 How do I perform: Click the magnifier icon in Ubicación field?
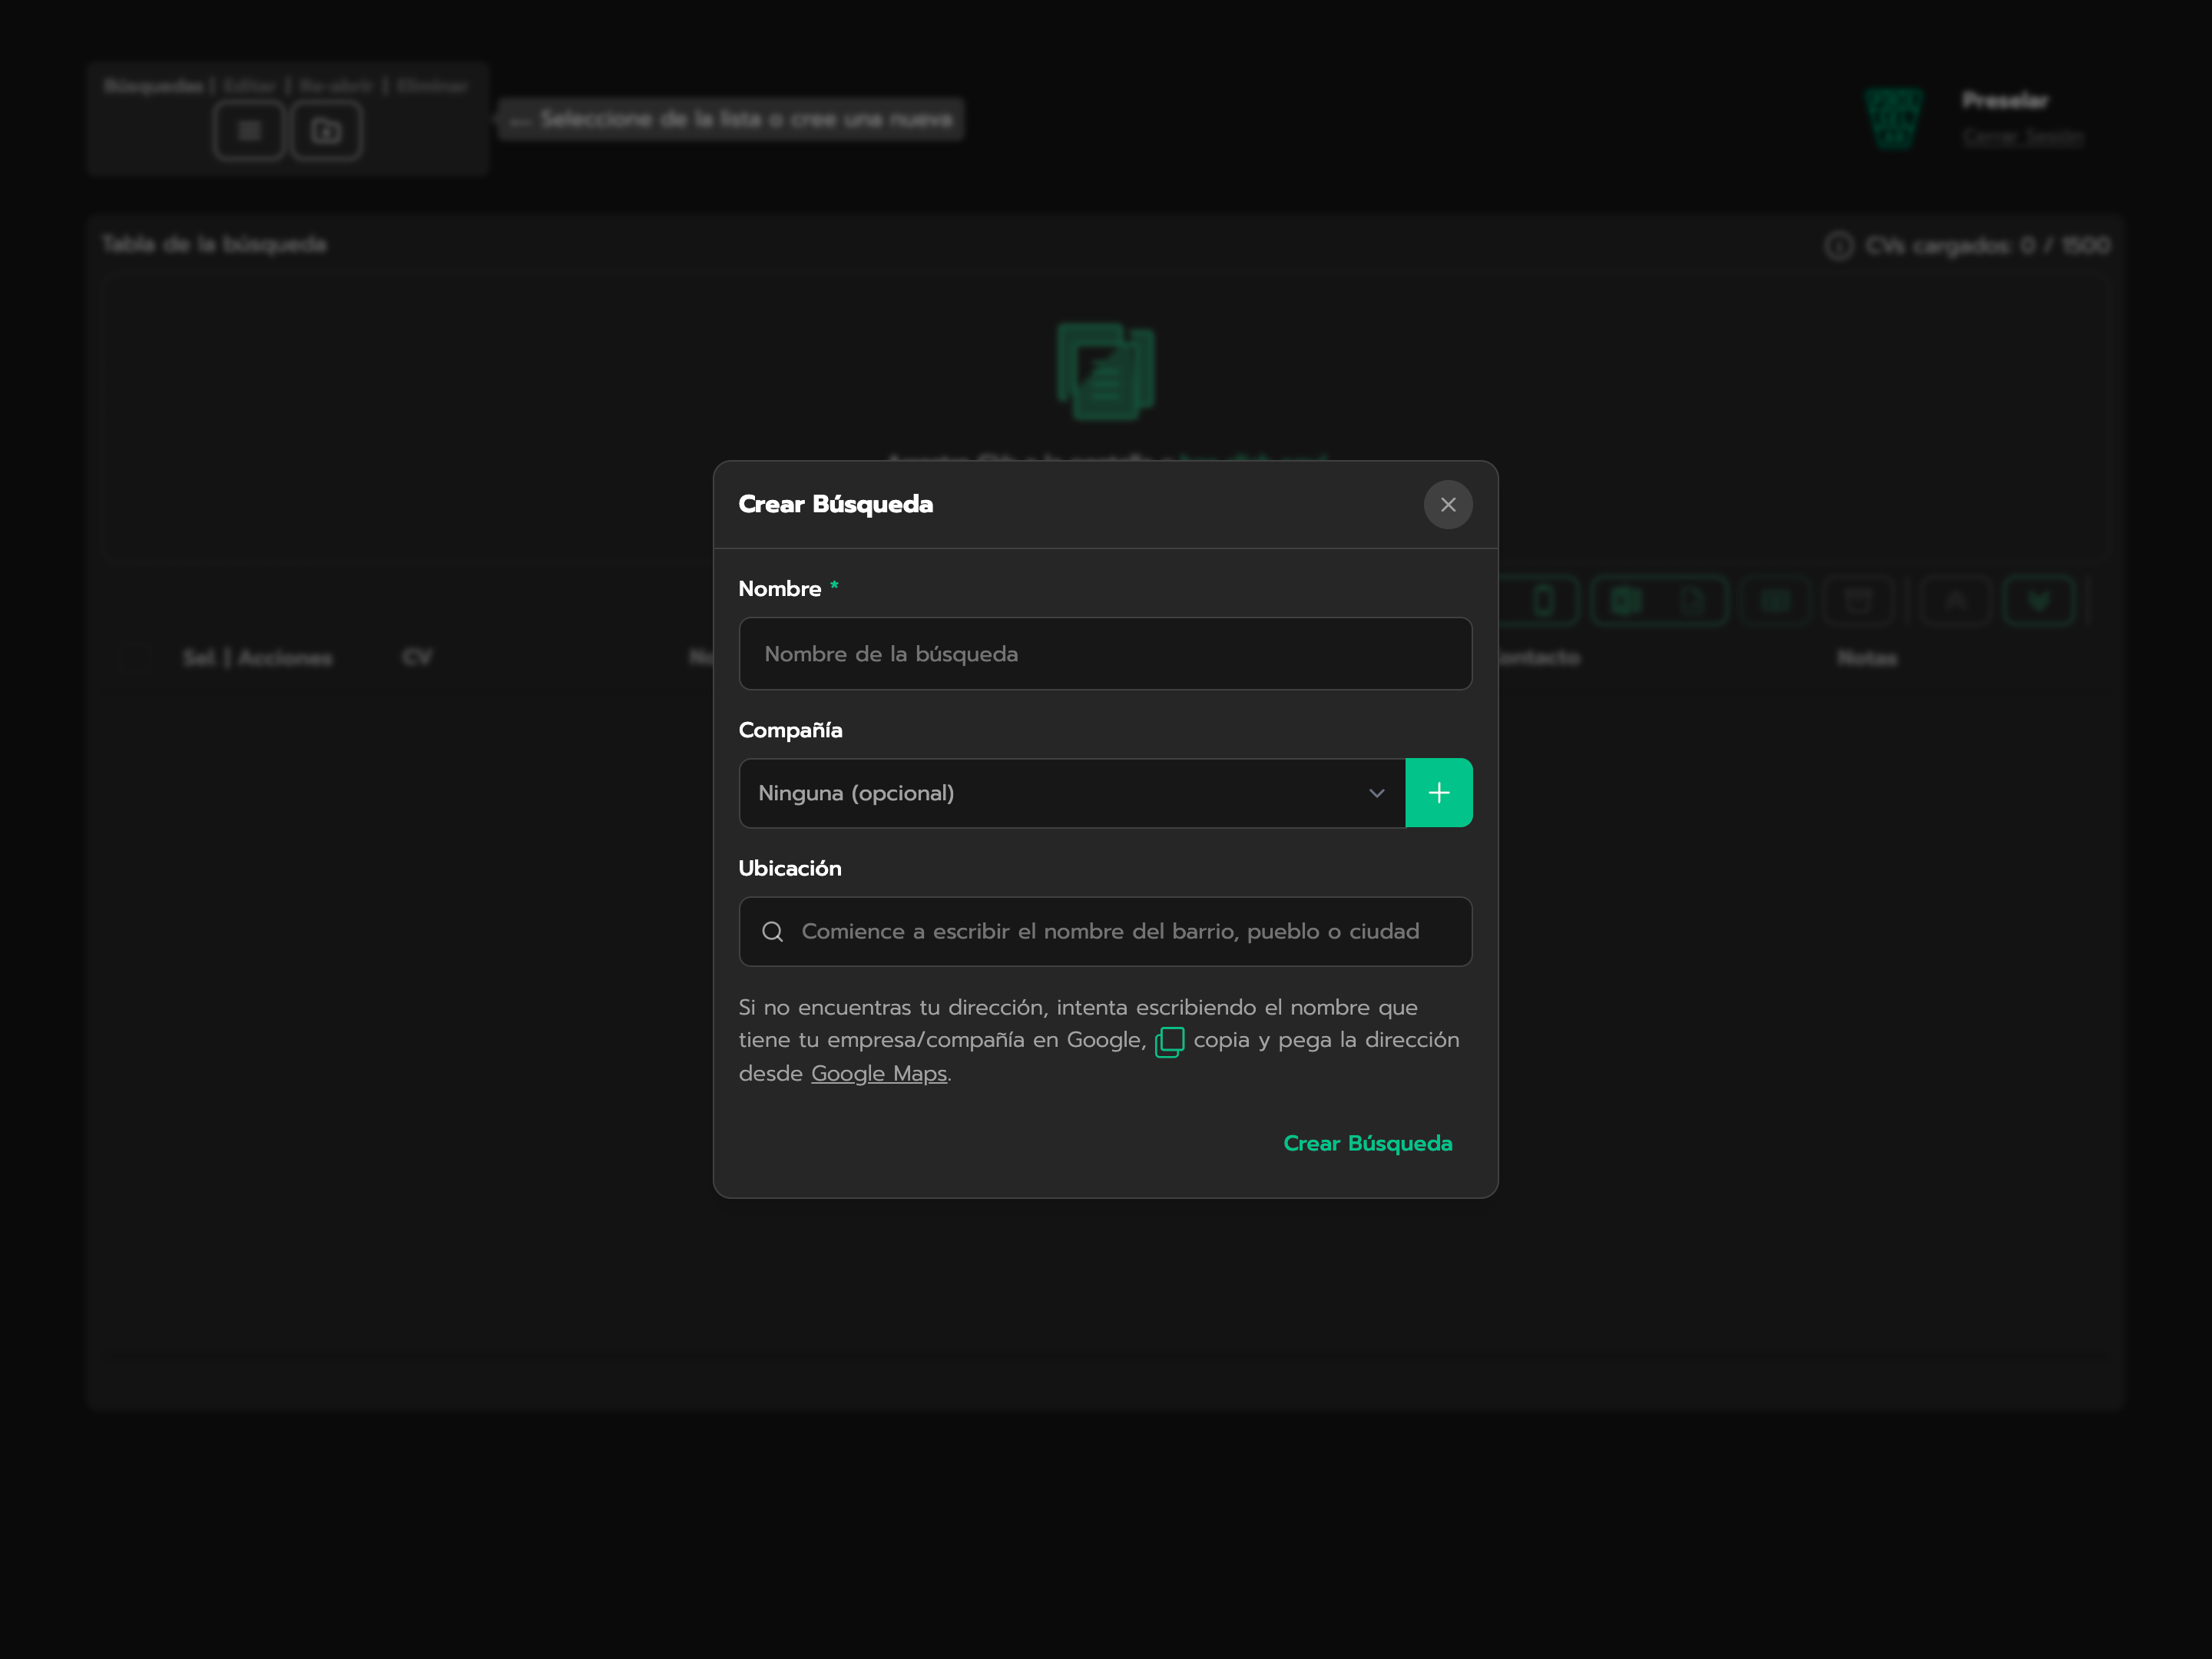point(772,931)
